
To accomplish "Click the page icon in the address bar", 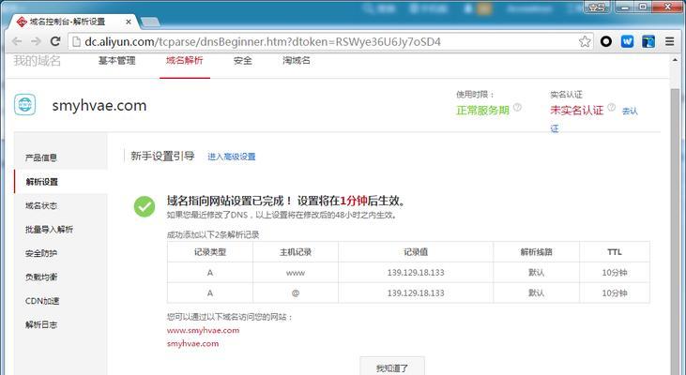I will point(76,41).
